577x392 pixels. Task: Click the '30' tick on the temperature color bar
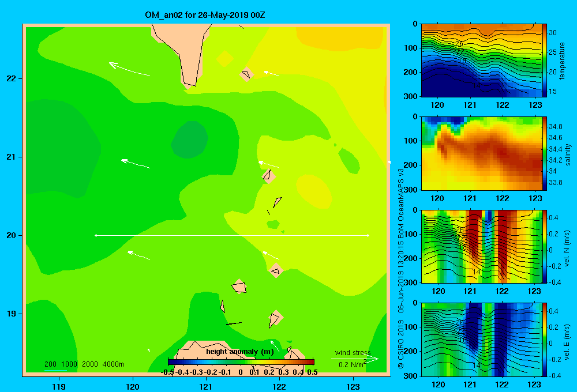pyautogui.click(x=553, y=33)
